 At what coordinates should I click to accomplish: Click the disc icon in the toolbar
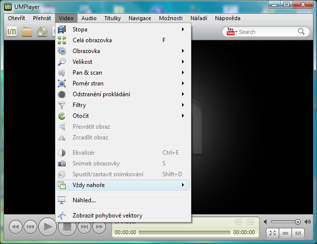pos(42,32)
